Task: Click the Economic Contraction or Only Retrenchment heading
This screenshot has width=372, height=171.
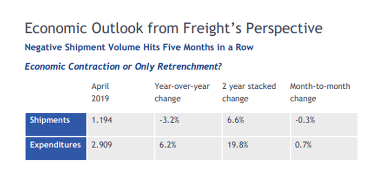Action: point(123,66)
